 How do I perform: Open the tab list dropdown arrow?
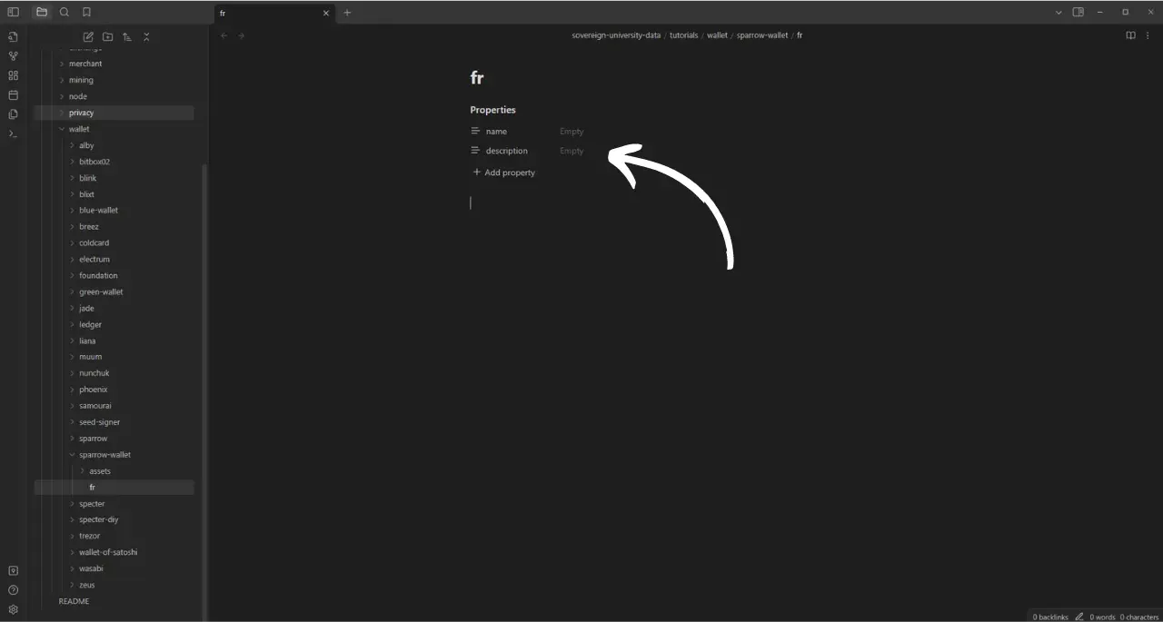click(x=1059, y=12)
